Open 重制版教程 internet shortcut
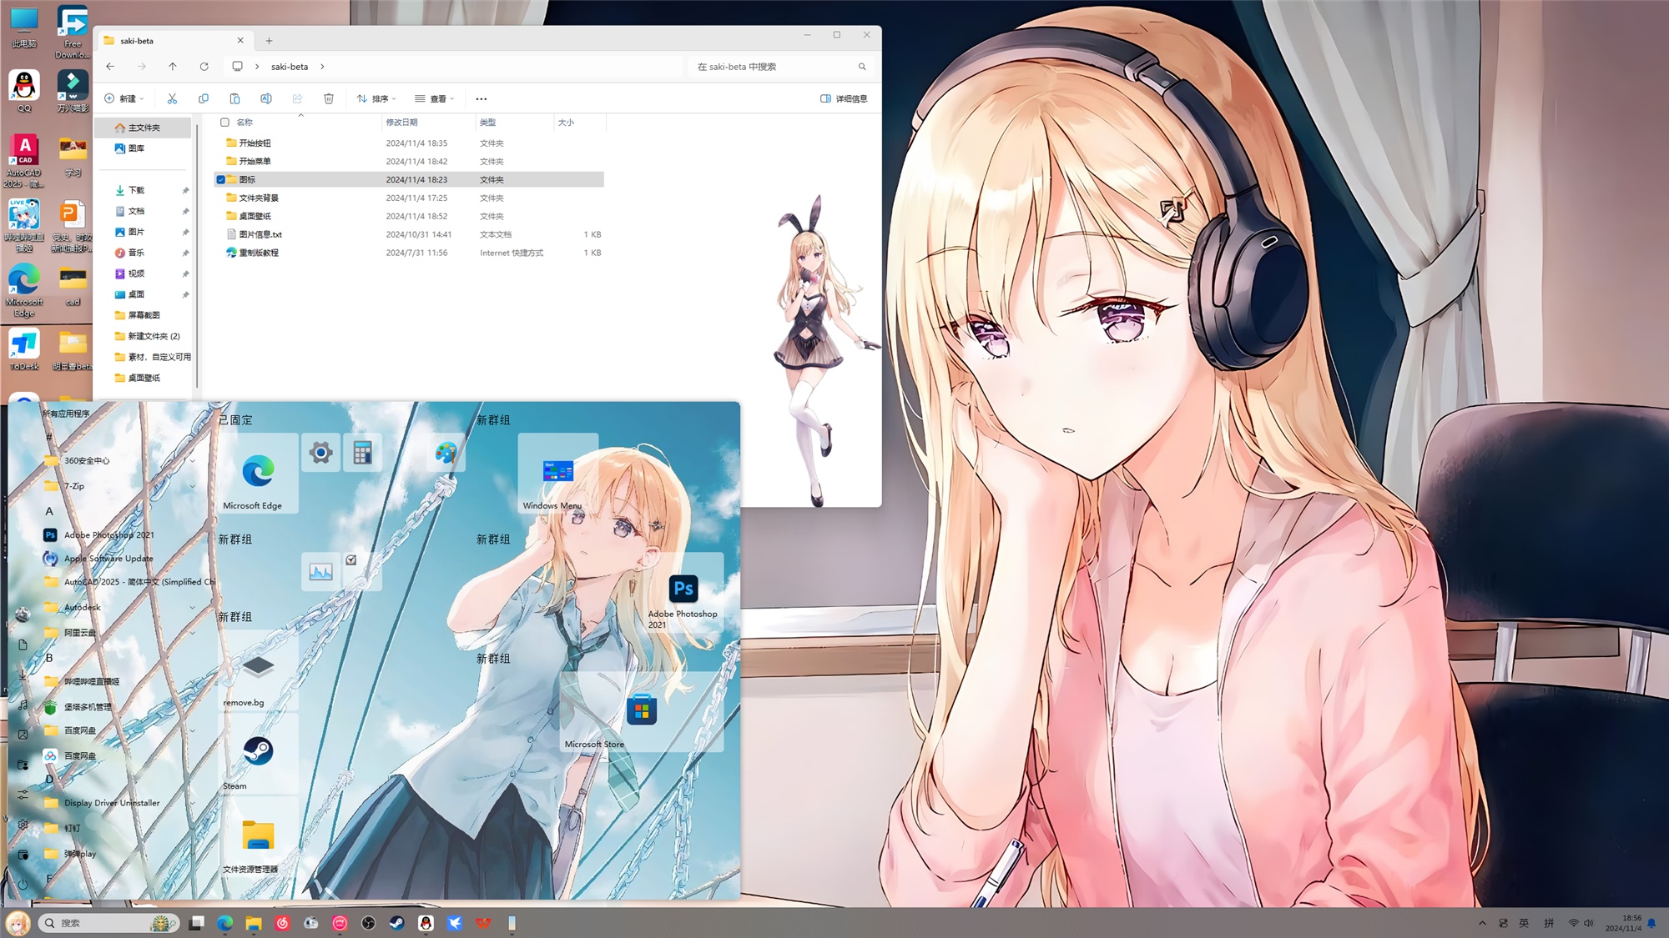The image size is (1669, 938). click(259, 253)
